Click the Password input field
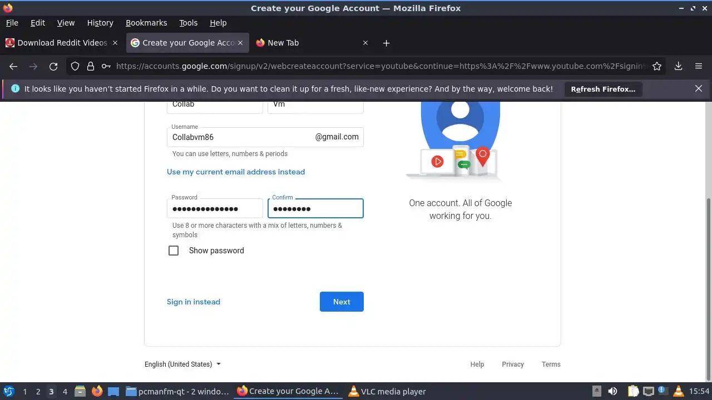 tap(215, 208)
